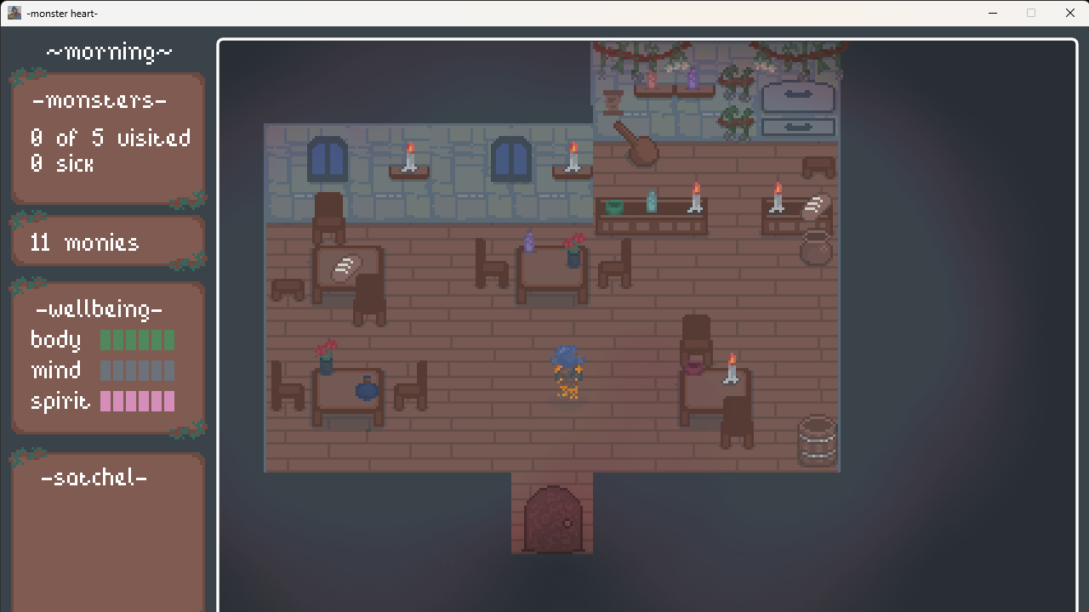The height and width of the screenshot is (612, 1089).
Task: Click wall candle right of second window
Action: pos(573,159)
